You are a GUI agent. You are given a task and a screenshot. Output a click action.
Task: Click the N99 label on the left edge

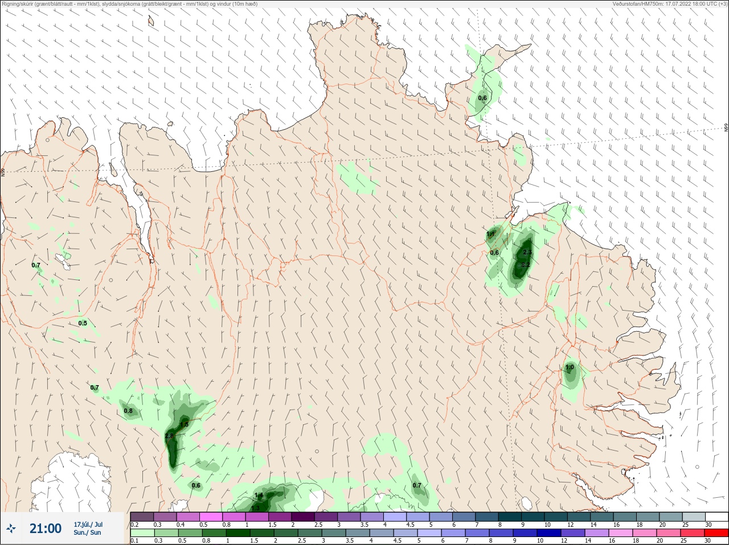(3, 172)
